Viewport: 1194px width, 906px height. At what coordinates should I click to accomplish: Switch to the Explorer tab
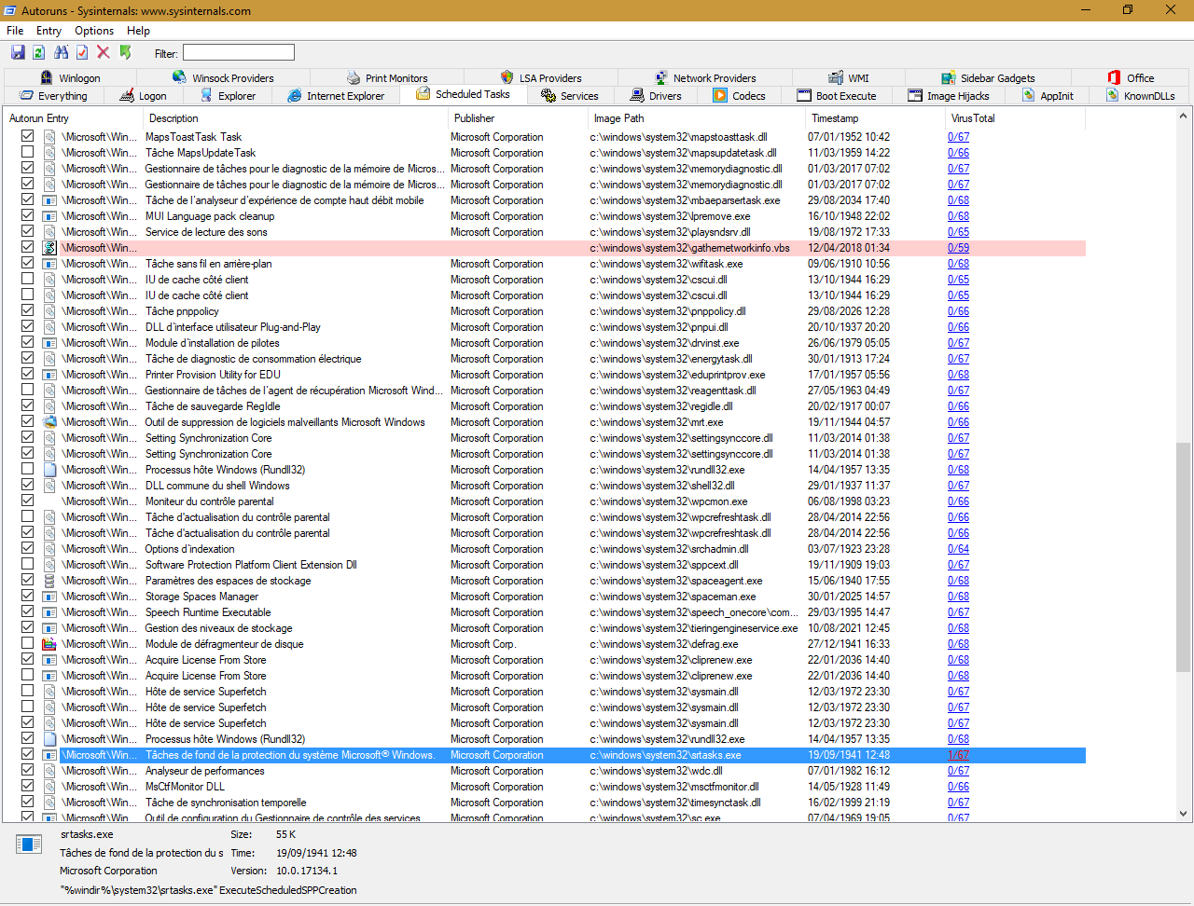(228, 95)
